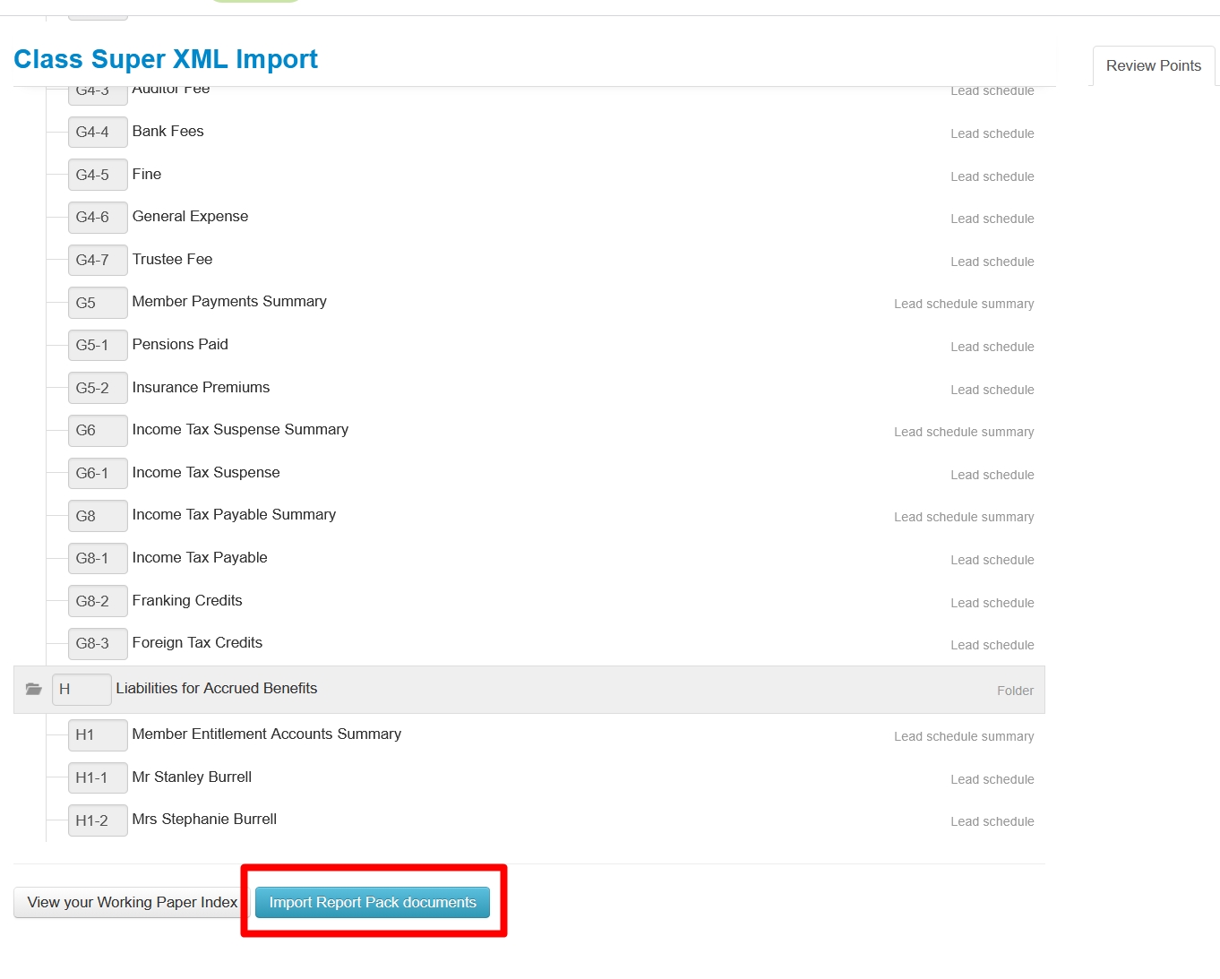Select the G8-1 code box
Image resolution: width=1220 pixels, height=979 pixels.
click(x=98, y=558)
